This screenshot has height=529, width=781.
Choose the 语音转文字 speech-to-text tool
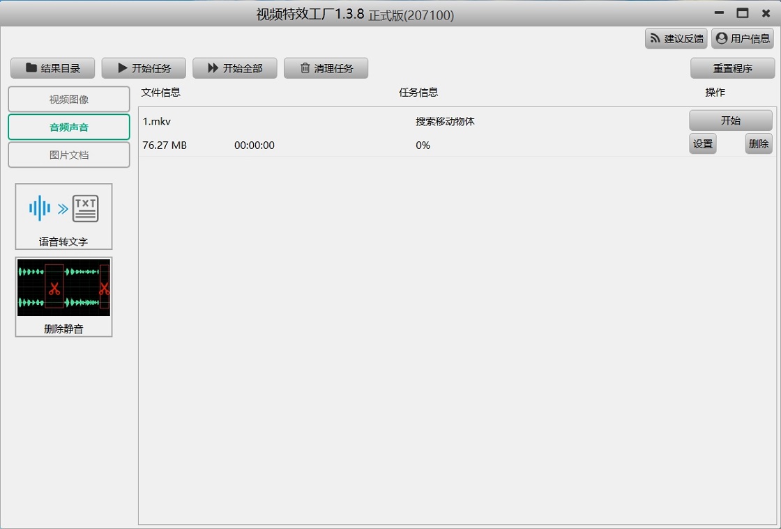pyautogui.click(x=63, y=216)
